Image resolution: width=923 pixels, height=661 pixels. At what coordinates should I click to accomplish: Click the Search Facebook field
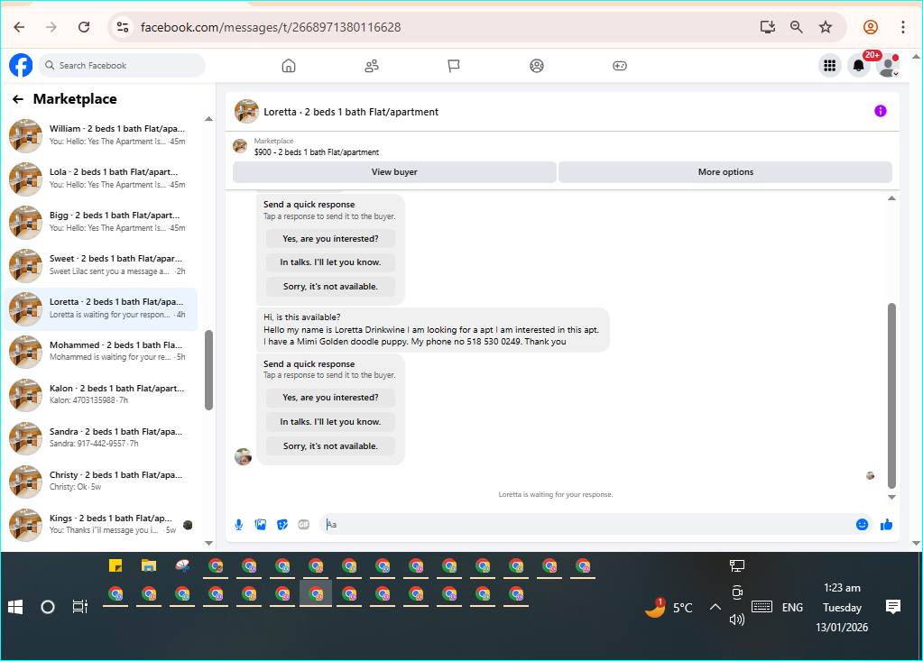coord(122,65)
